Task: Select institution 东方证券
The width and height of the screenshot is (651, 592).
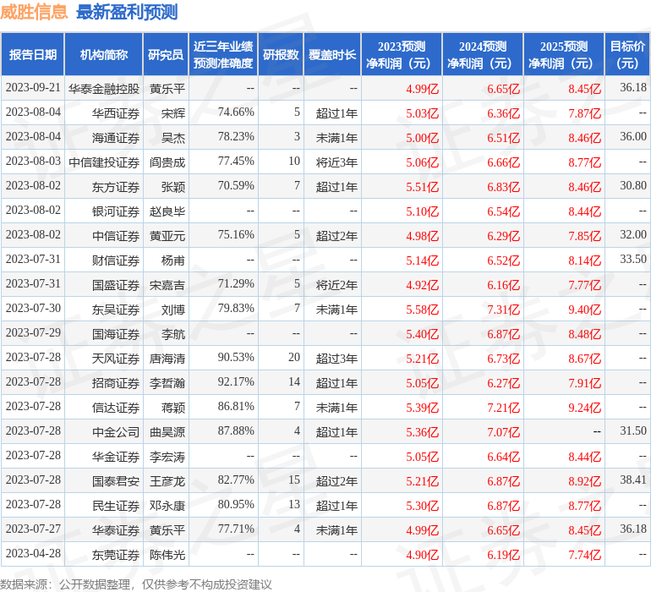Action: pyautogui.click(x=116, y=187)
